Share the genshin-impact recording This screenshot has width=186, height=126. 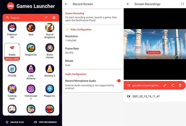[173, 85]
